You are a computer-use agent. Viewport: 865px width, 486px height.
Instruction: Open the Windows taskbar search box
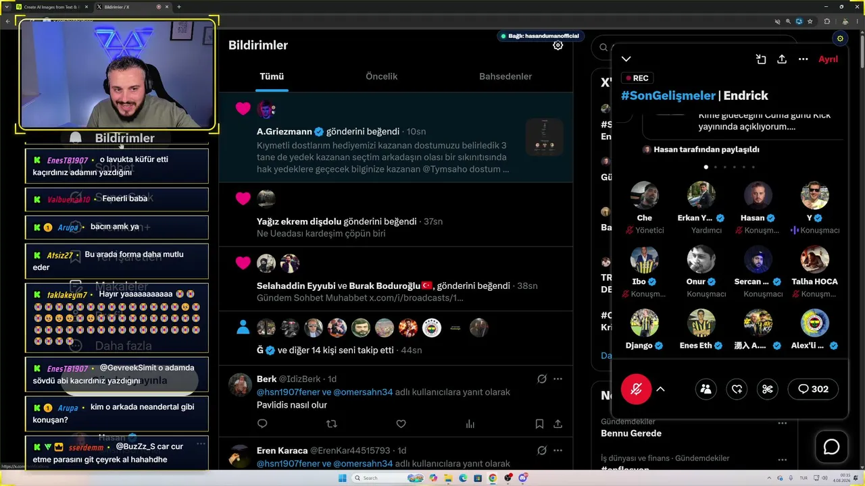pos(386,478)
